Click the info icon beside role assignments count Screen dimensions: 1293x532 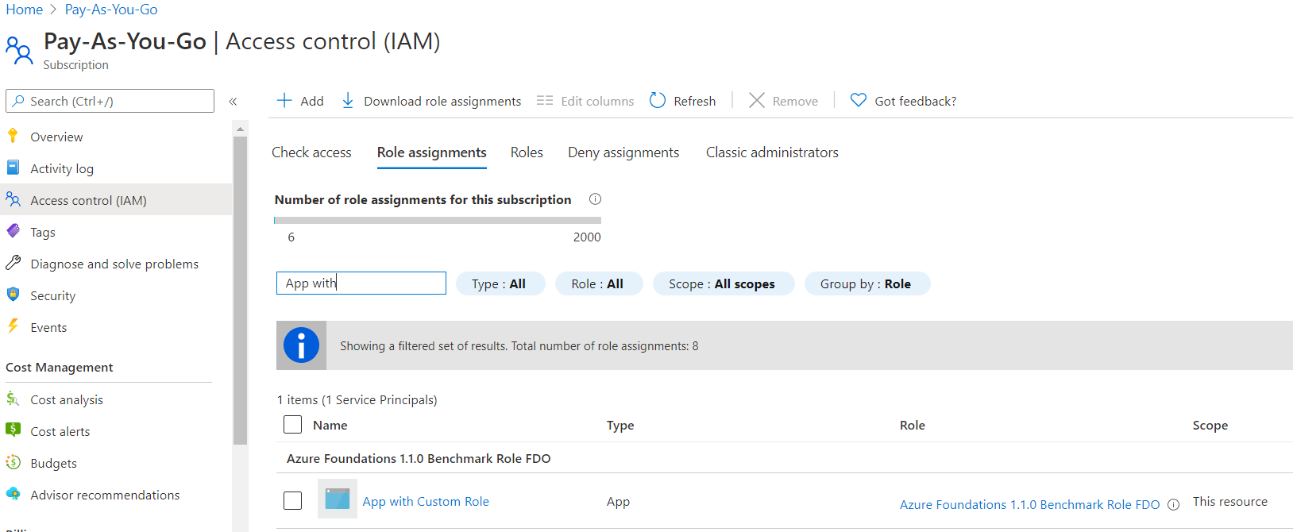pos(595,199)
